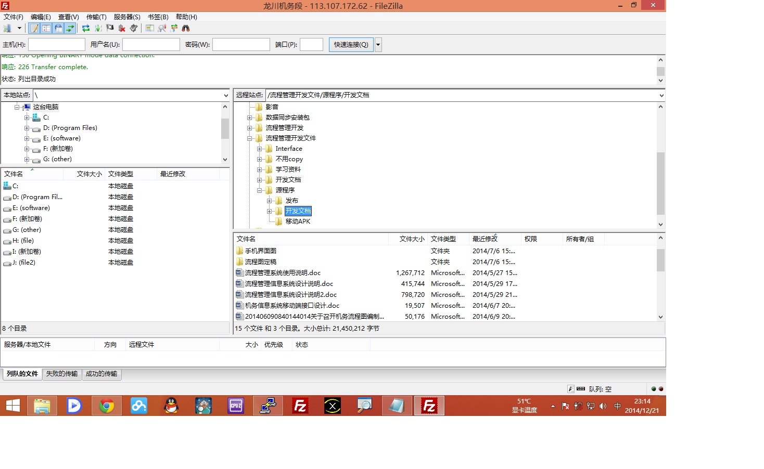Click the 用户名(U) username field
The height and width of the screenshot is (469, 764).
tap(151, 45)
